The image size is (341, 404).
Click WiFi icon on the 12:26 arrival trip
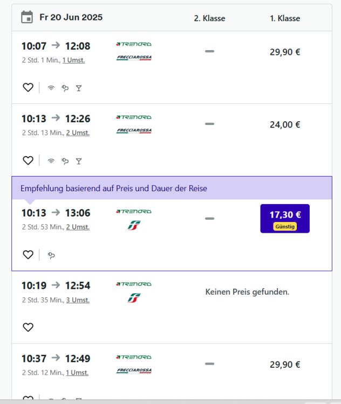coord(51,161)
